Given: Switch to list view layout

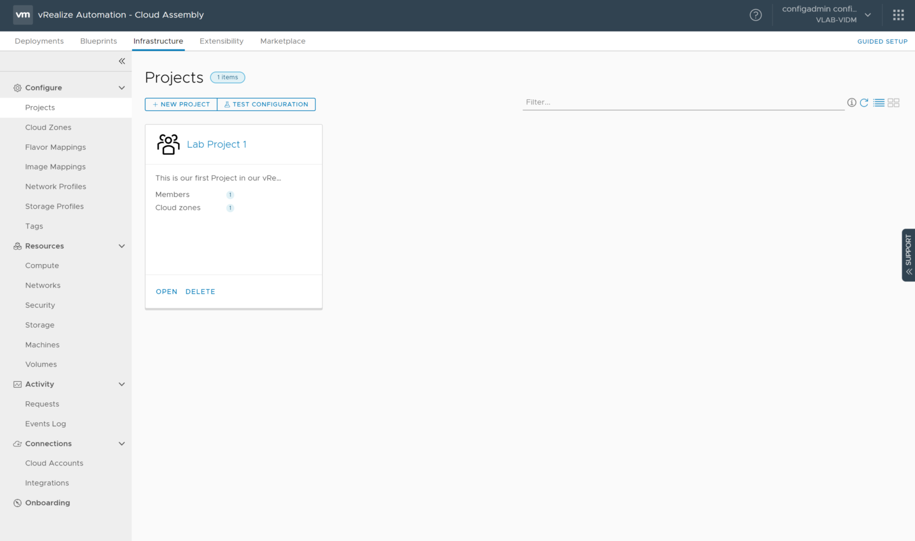Looking at the screenshot, I should (x=878, y=103).
